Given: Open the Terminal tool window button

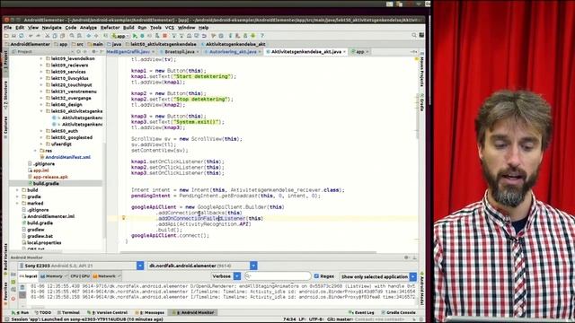Looking at the screenshot, I should 68,312.
